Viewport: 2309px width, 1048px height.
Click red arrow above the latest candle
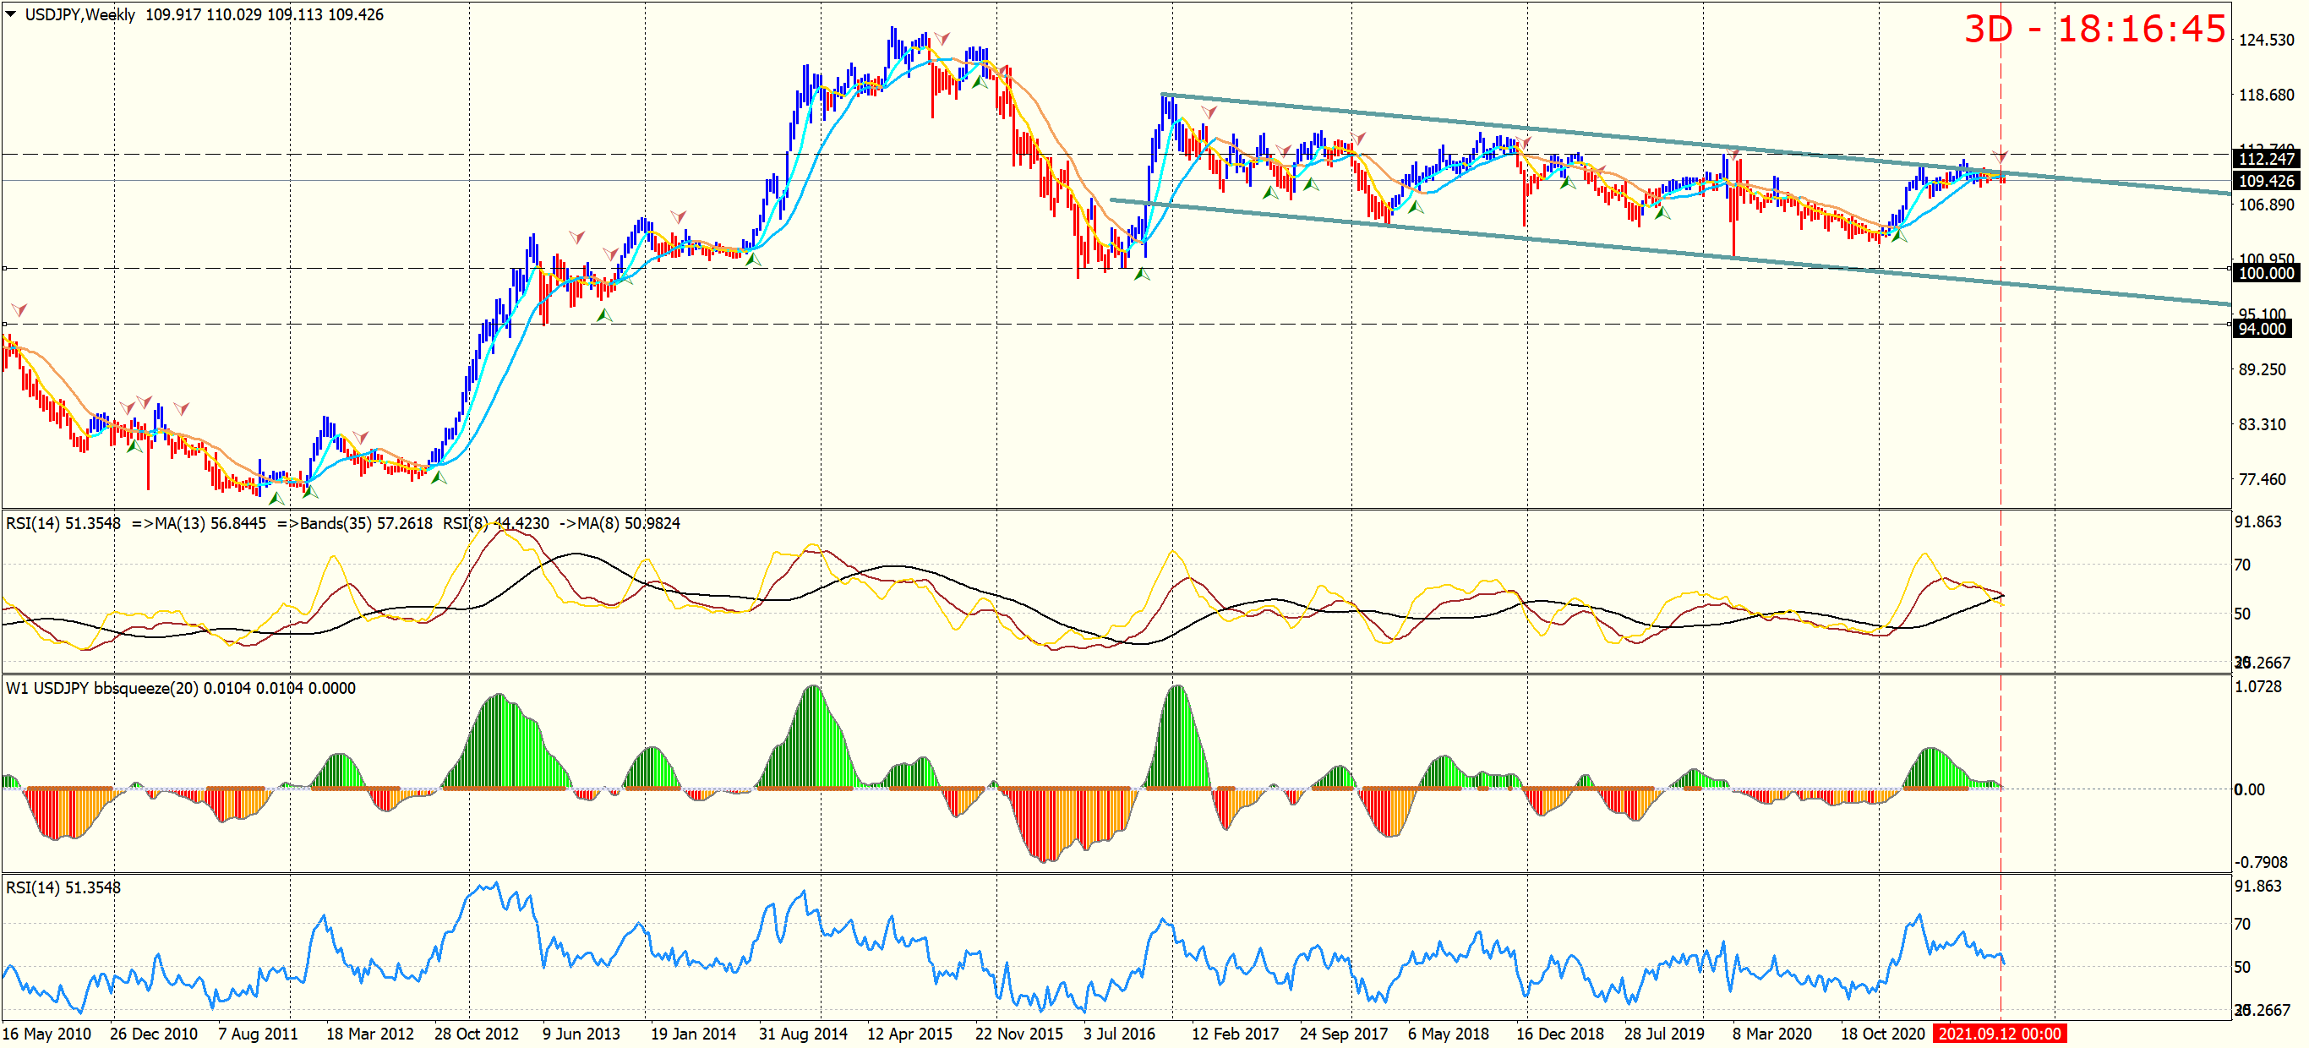click(x=2000, y=156)
